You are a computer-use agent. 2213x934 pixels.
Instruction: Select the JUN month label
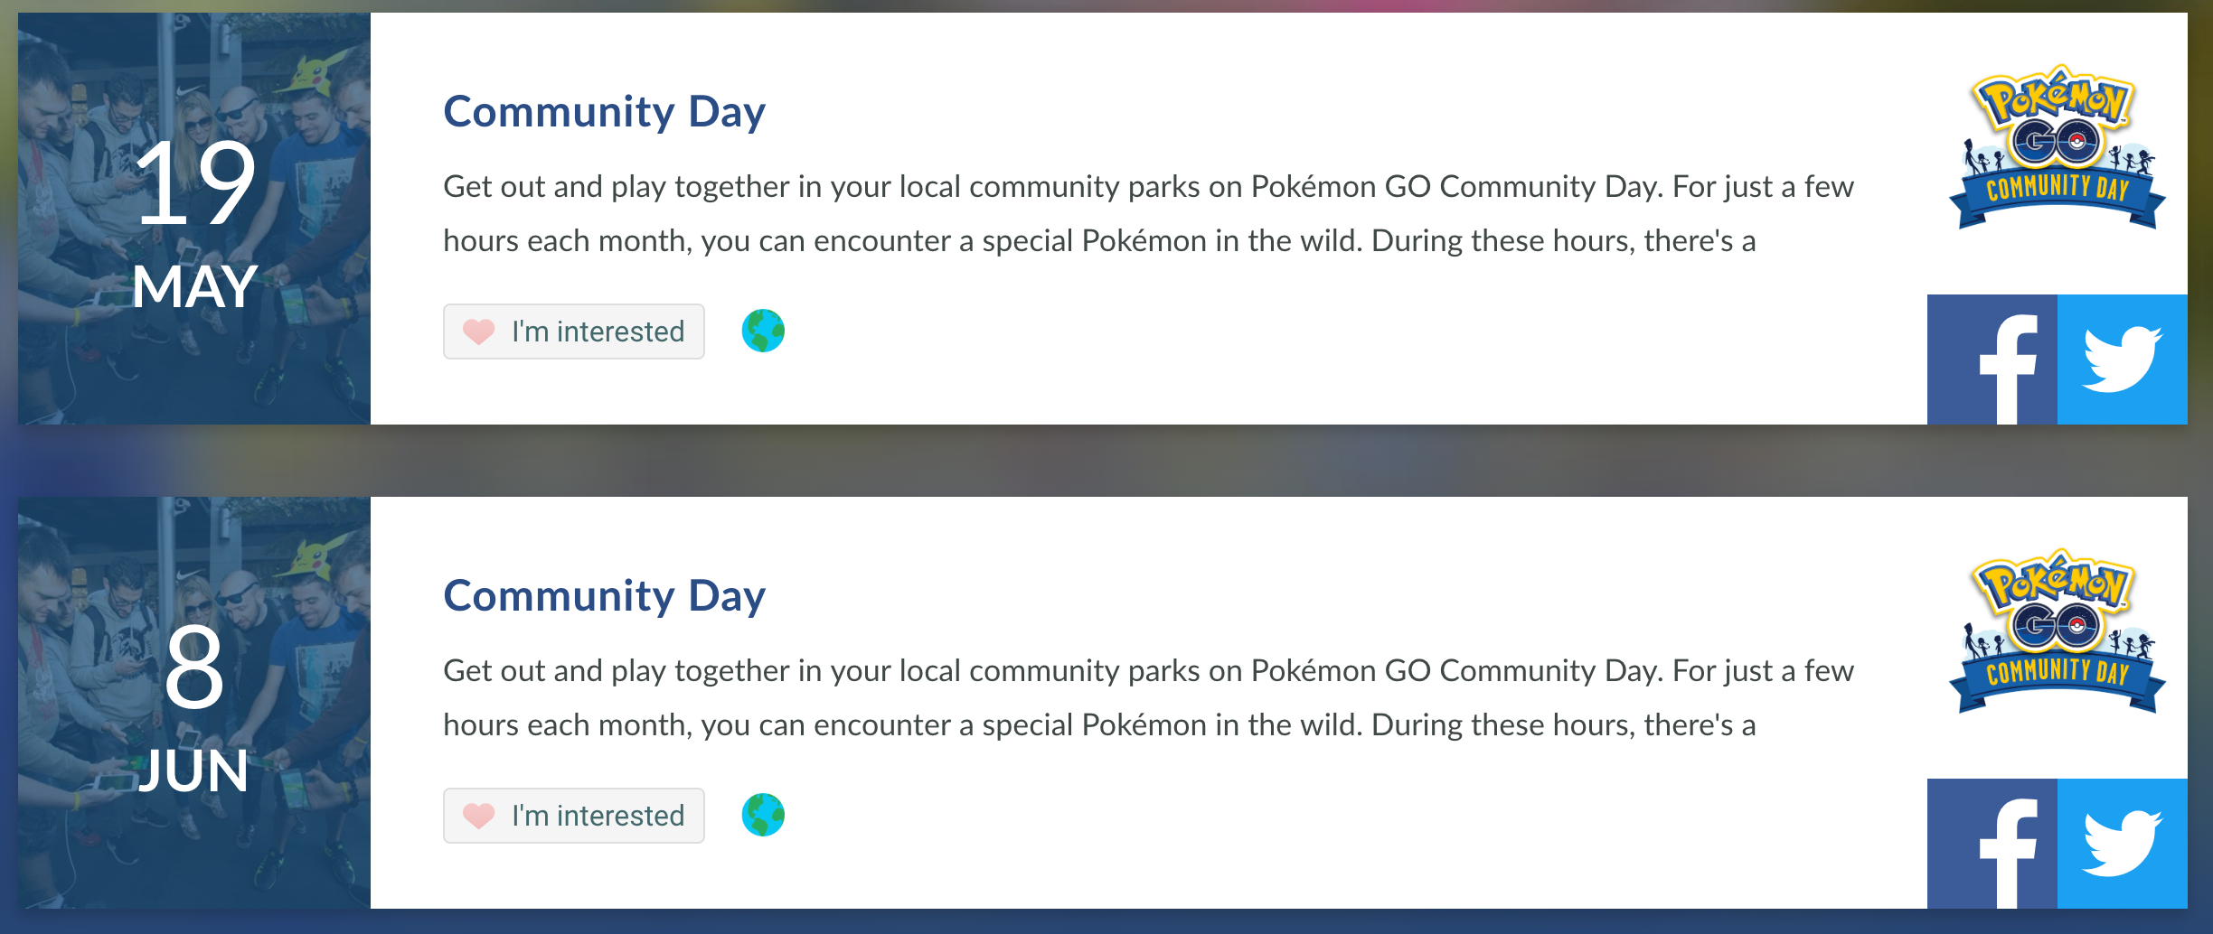194,771
